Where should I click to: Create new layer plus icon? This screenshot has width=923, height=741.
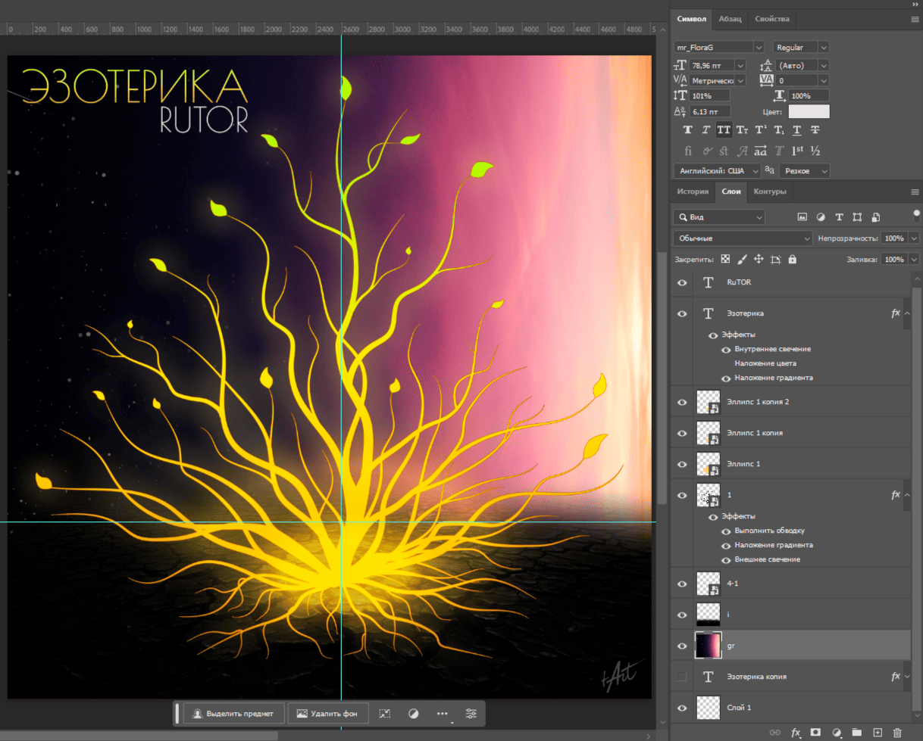pyautogui.click(x=878, y=733)
